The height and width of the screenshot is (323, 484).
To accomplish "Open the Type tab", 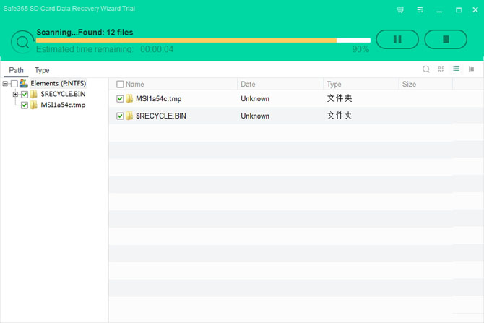I will [x=42, y=70].
